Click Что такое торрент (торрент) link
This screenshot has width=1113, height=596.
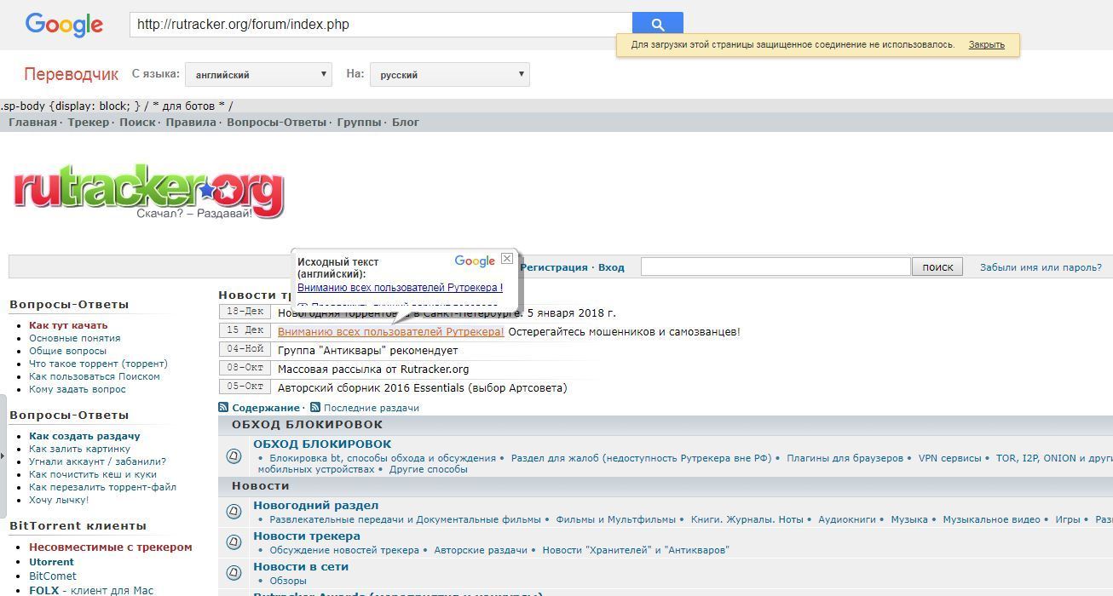(x=98, y=364)
